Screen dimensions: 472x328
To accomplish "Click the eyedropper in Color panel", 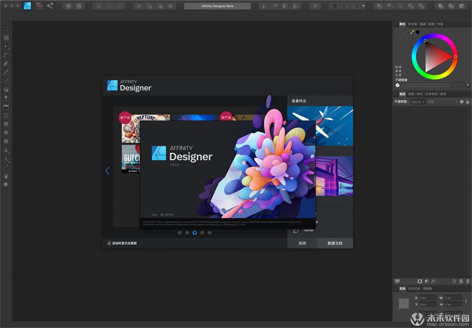I will tap(412, 32).
